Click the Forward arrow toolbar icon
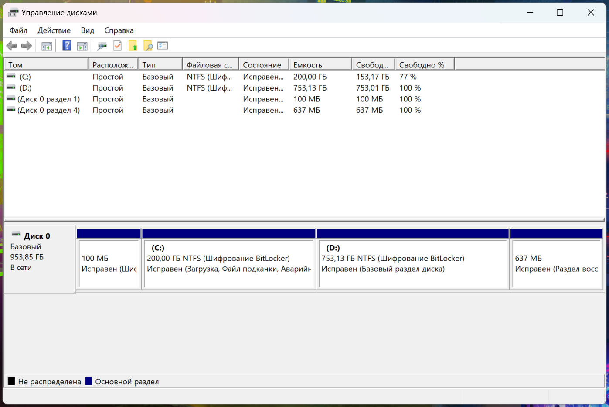609x407 pixels. coord(27,46)
